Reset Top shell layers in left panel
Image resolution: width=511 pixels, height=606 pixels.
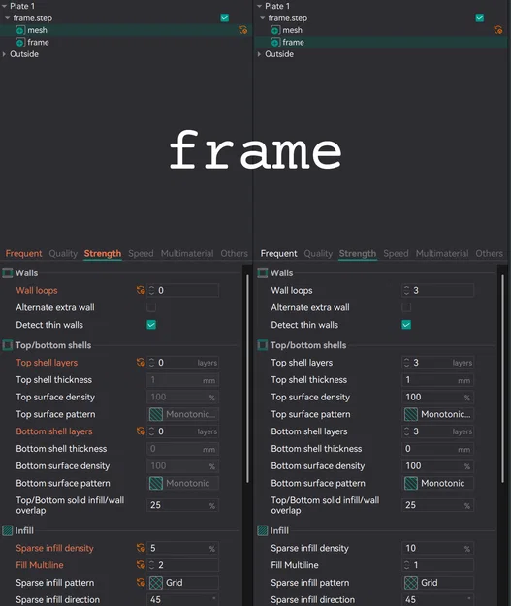(141, 362)
